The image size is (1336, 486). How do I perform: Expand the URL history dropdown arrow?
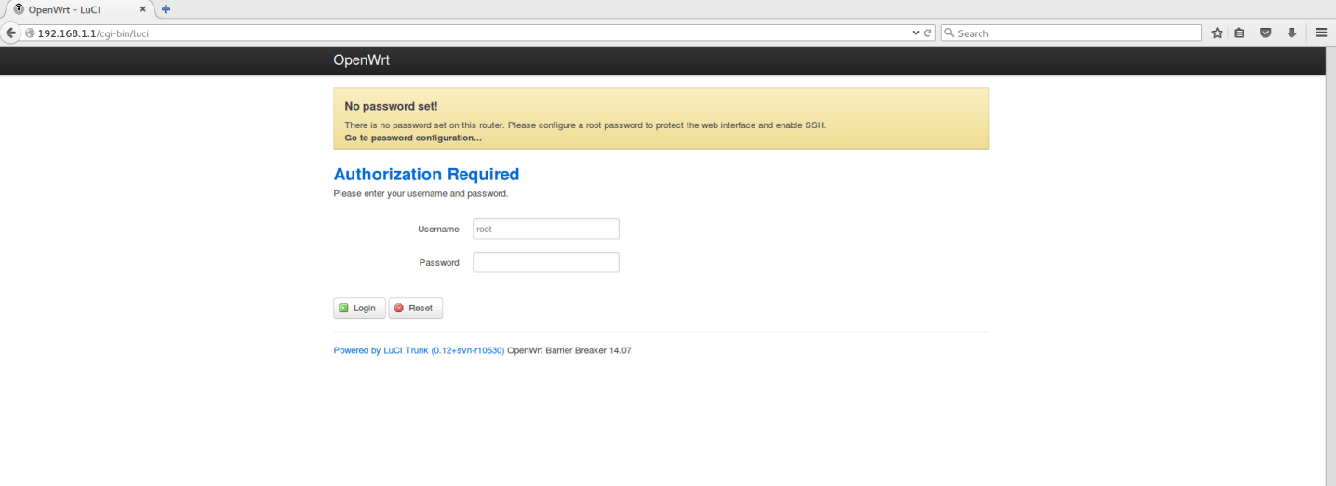coord(915,33)
